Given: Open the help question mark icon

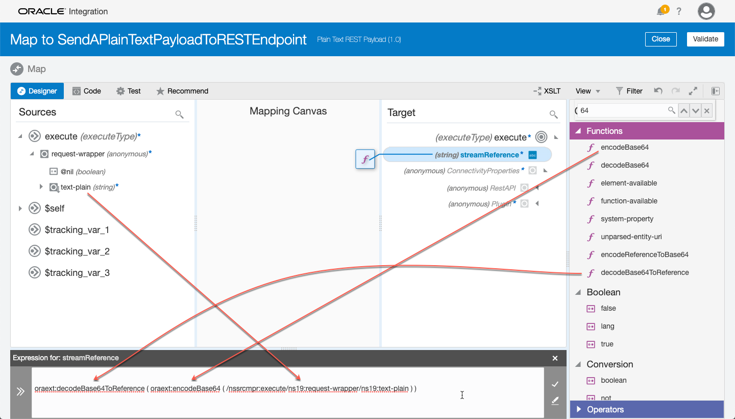Looking at the screenshot, I should click(679, 11).
